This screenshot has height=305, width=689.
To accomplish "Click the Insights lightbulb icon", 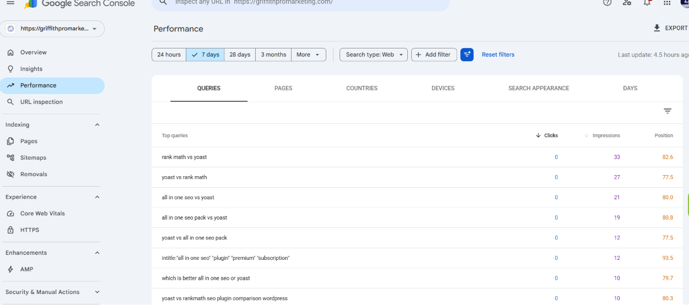I will 10,69.
